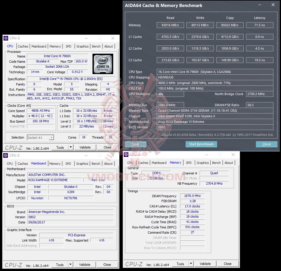Select the active CPU tab in top window

pyautogui.click(x=10, y=46)
